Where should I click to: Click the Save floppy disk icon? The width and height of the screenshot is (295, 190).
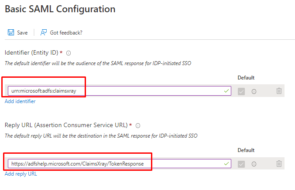(x=10, y=33)
